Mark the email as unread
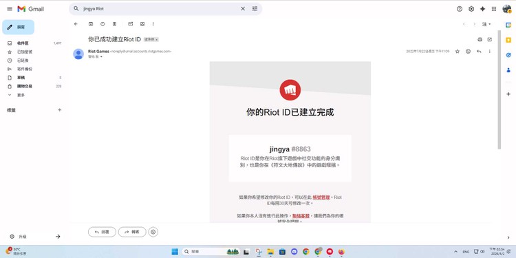Image resolution: width=516 pixels, height=258 pixels. 130,24
